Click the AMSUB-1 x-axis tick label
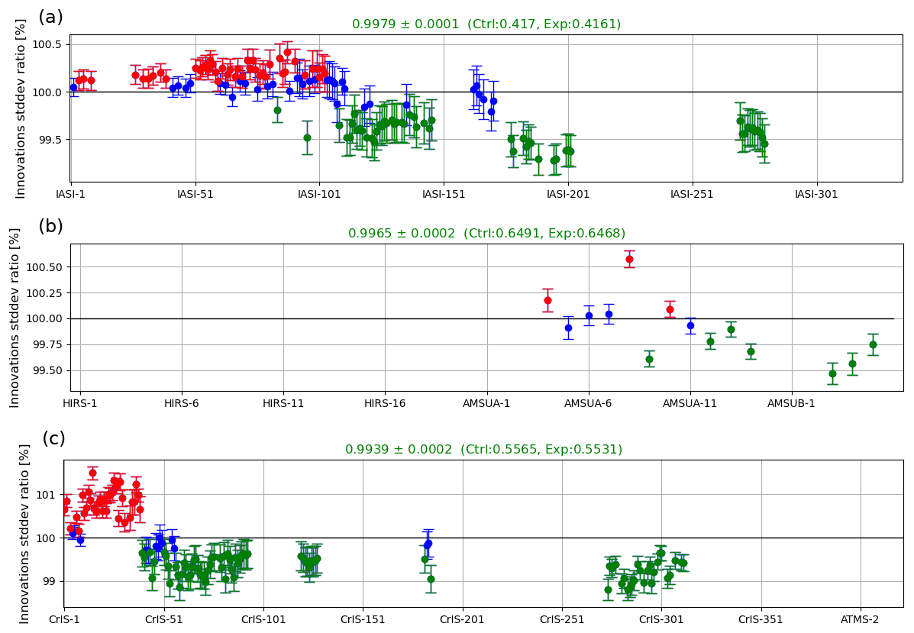The width and height of the screenshot is (914, 633). 791,403
